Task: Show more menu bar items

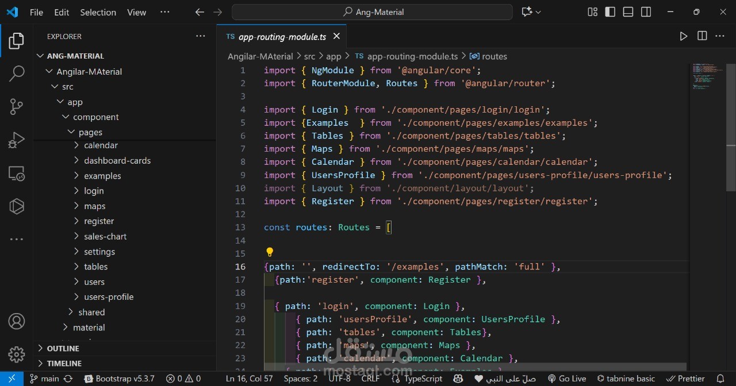Action: coord(164,12)
